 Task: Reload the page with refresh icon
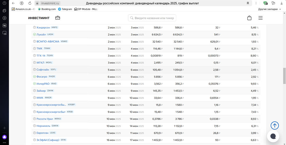[30, 3]
